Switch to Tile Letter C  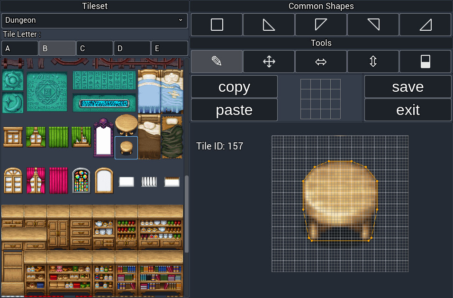(x=94, y=48)
